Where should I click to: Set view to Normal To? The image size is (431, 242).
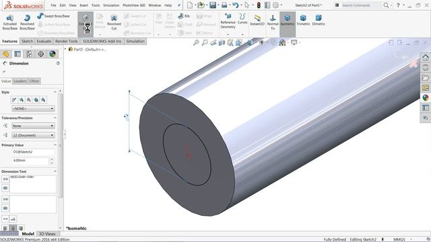[x=273, y=22]
